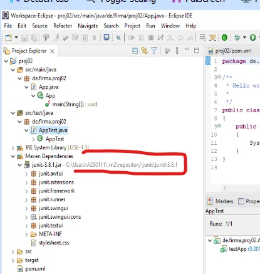This screenshot has height=274, width=260.
Task: Open the Window menu
Action: tap(170, 26)
